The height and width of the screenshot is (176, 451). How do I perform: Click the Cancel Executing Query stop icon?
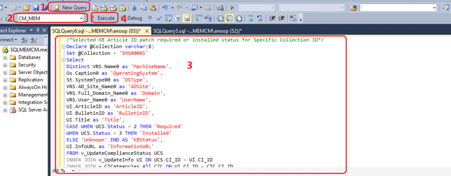(150, 18)
